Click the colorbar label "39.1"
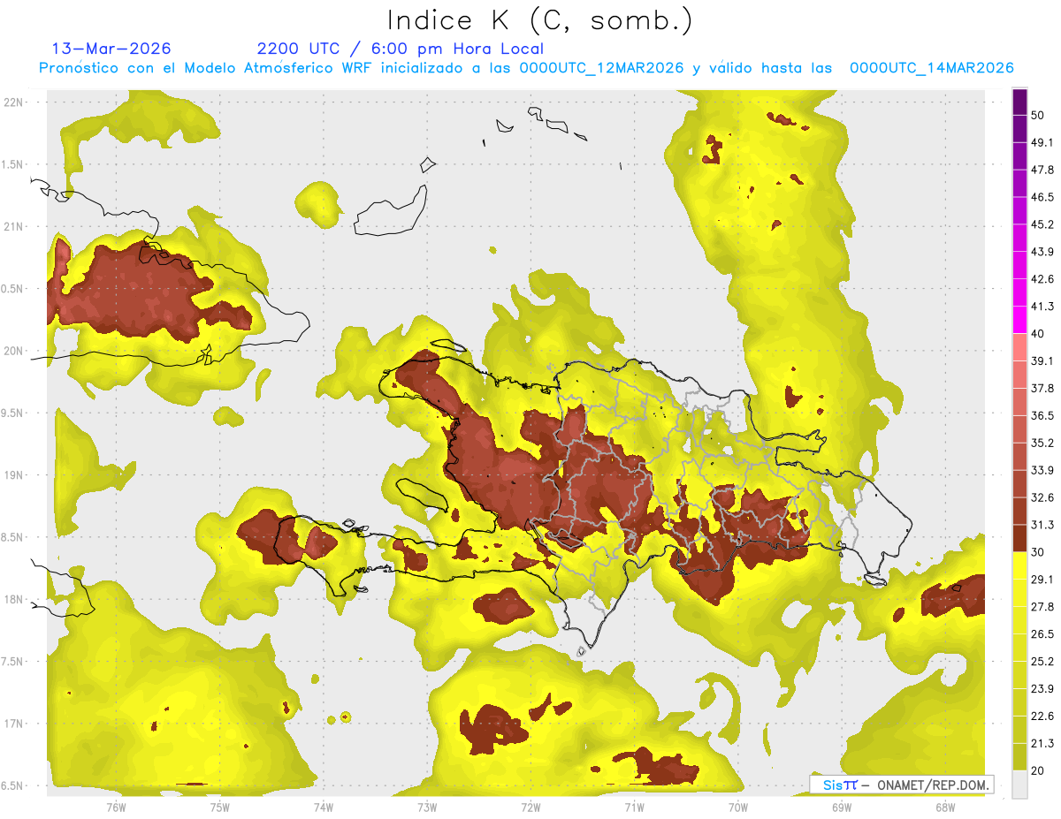Image resolution: width=1061 pixels, height=819 pixels. 1043,361
